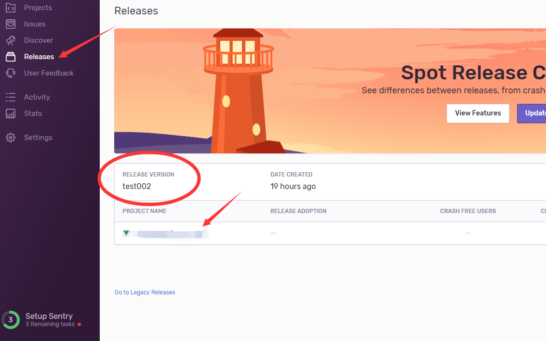Open the blurred project name link
The height and width of the screenshot is (341, 546).
pos(170,234)
